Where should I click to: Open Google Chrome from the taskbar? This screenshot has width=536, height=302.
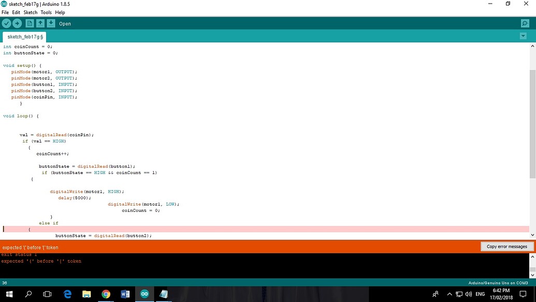(x=106, y=294)
